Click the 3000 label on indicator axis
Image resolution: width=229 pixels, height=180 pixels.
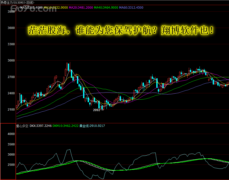point(11,155)
